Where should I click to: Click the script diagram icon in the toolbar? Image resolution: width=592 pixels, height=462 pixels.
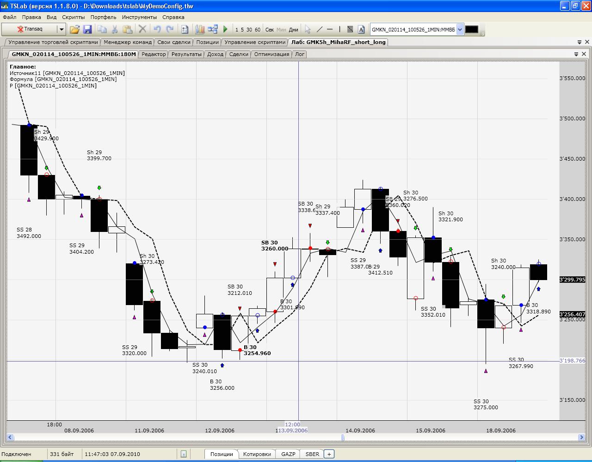[x=213, y=29]
